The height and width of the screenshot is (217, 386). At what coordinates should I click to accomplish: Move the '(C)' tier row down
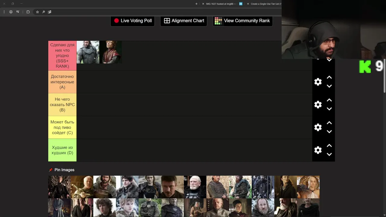329,132
